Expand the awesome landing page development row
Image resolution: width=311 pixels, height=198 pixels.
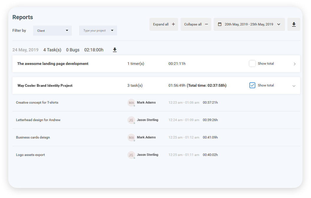coord(294,64)
